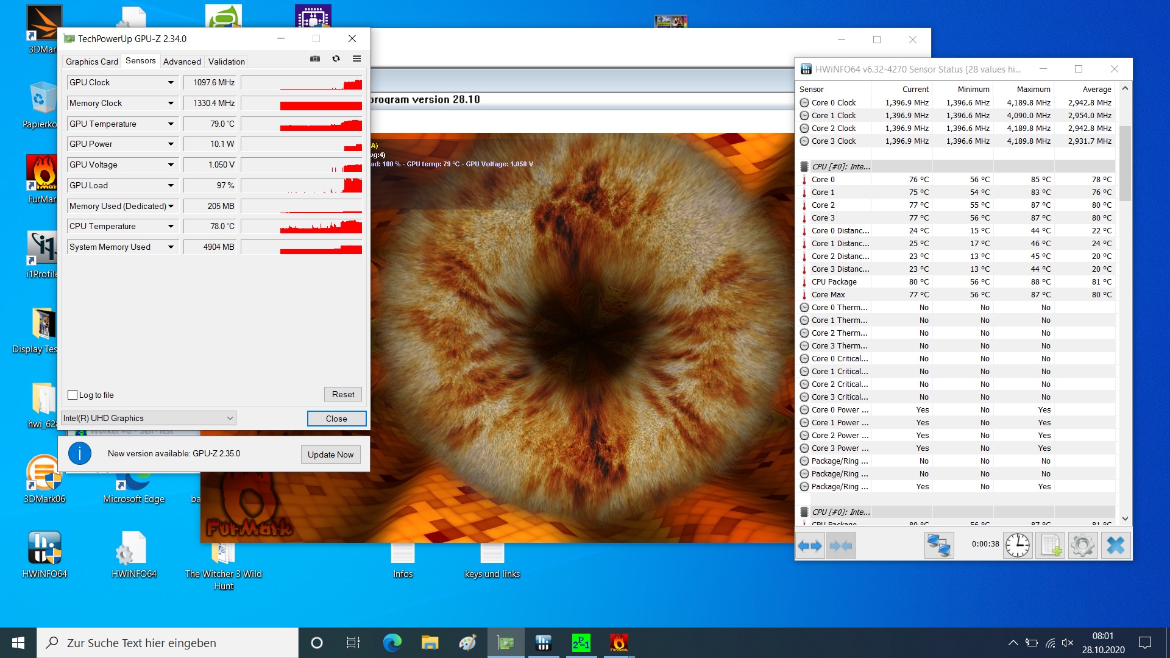
Task: Switch to the Graphics Card tab
Action: [91, 62]
